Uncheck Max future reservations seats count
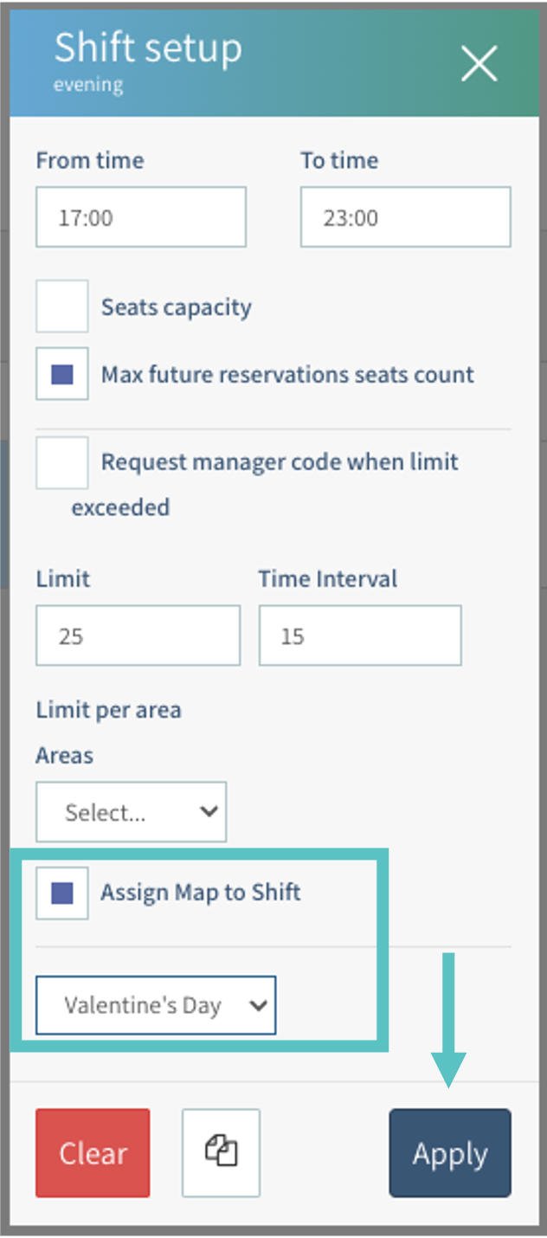The width and height of the screenshot is (547, 1238). pyautogui.click(x=62, y=374)
